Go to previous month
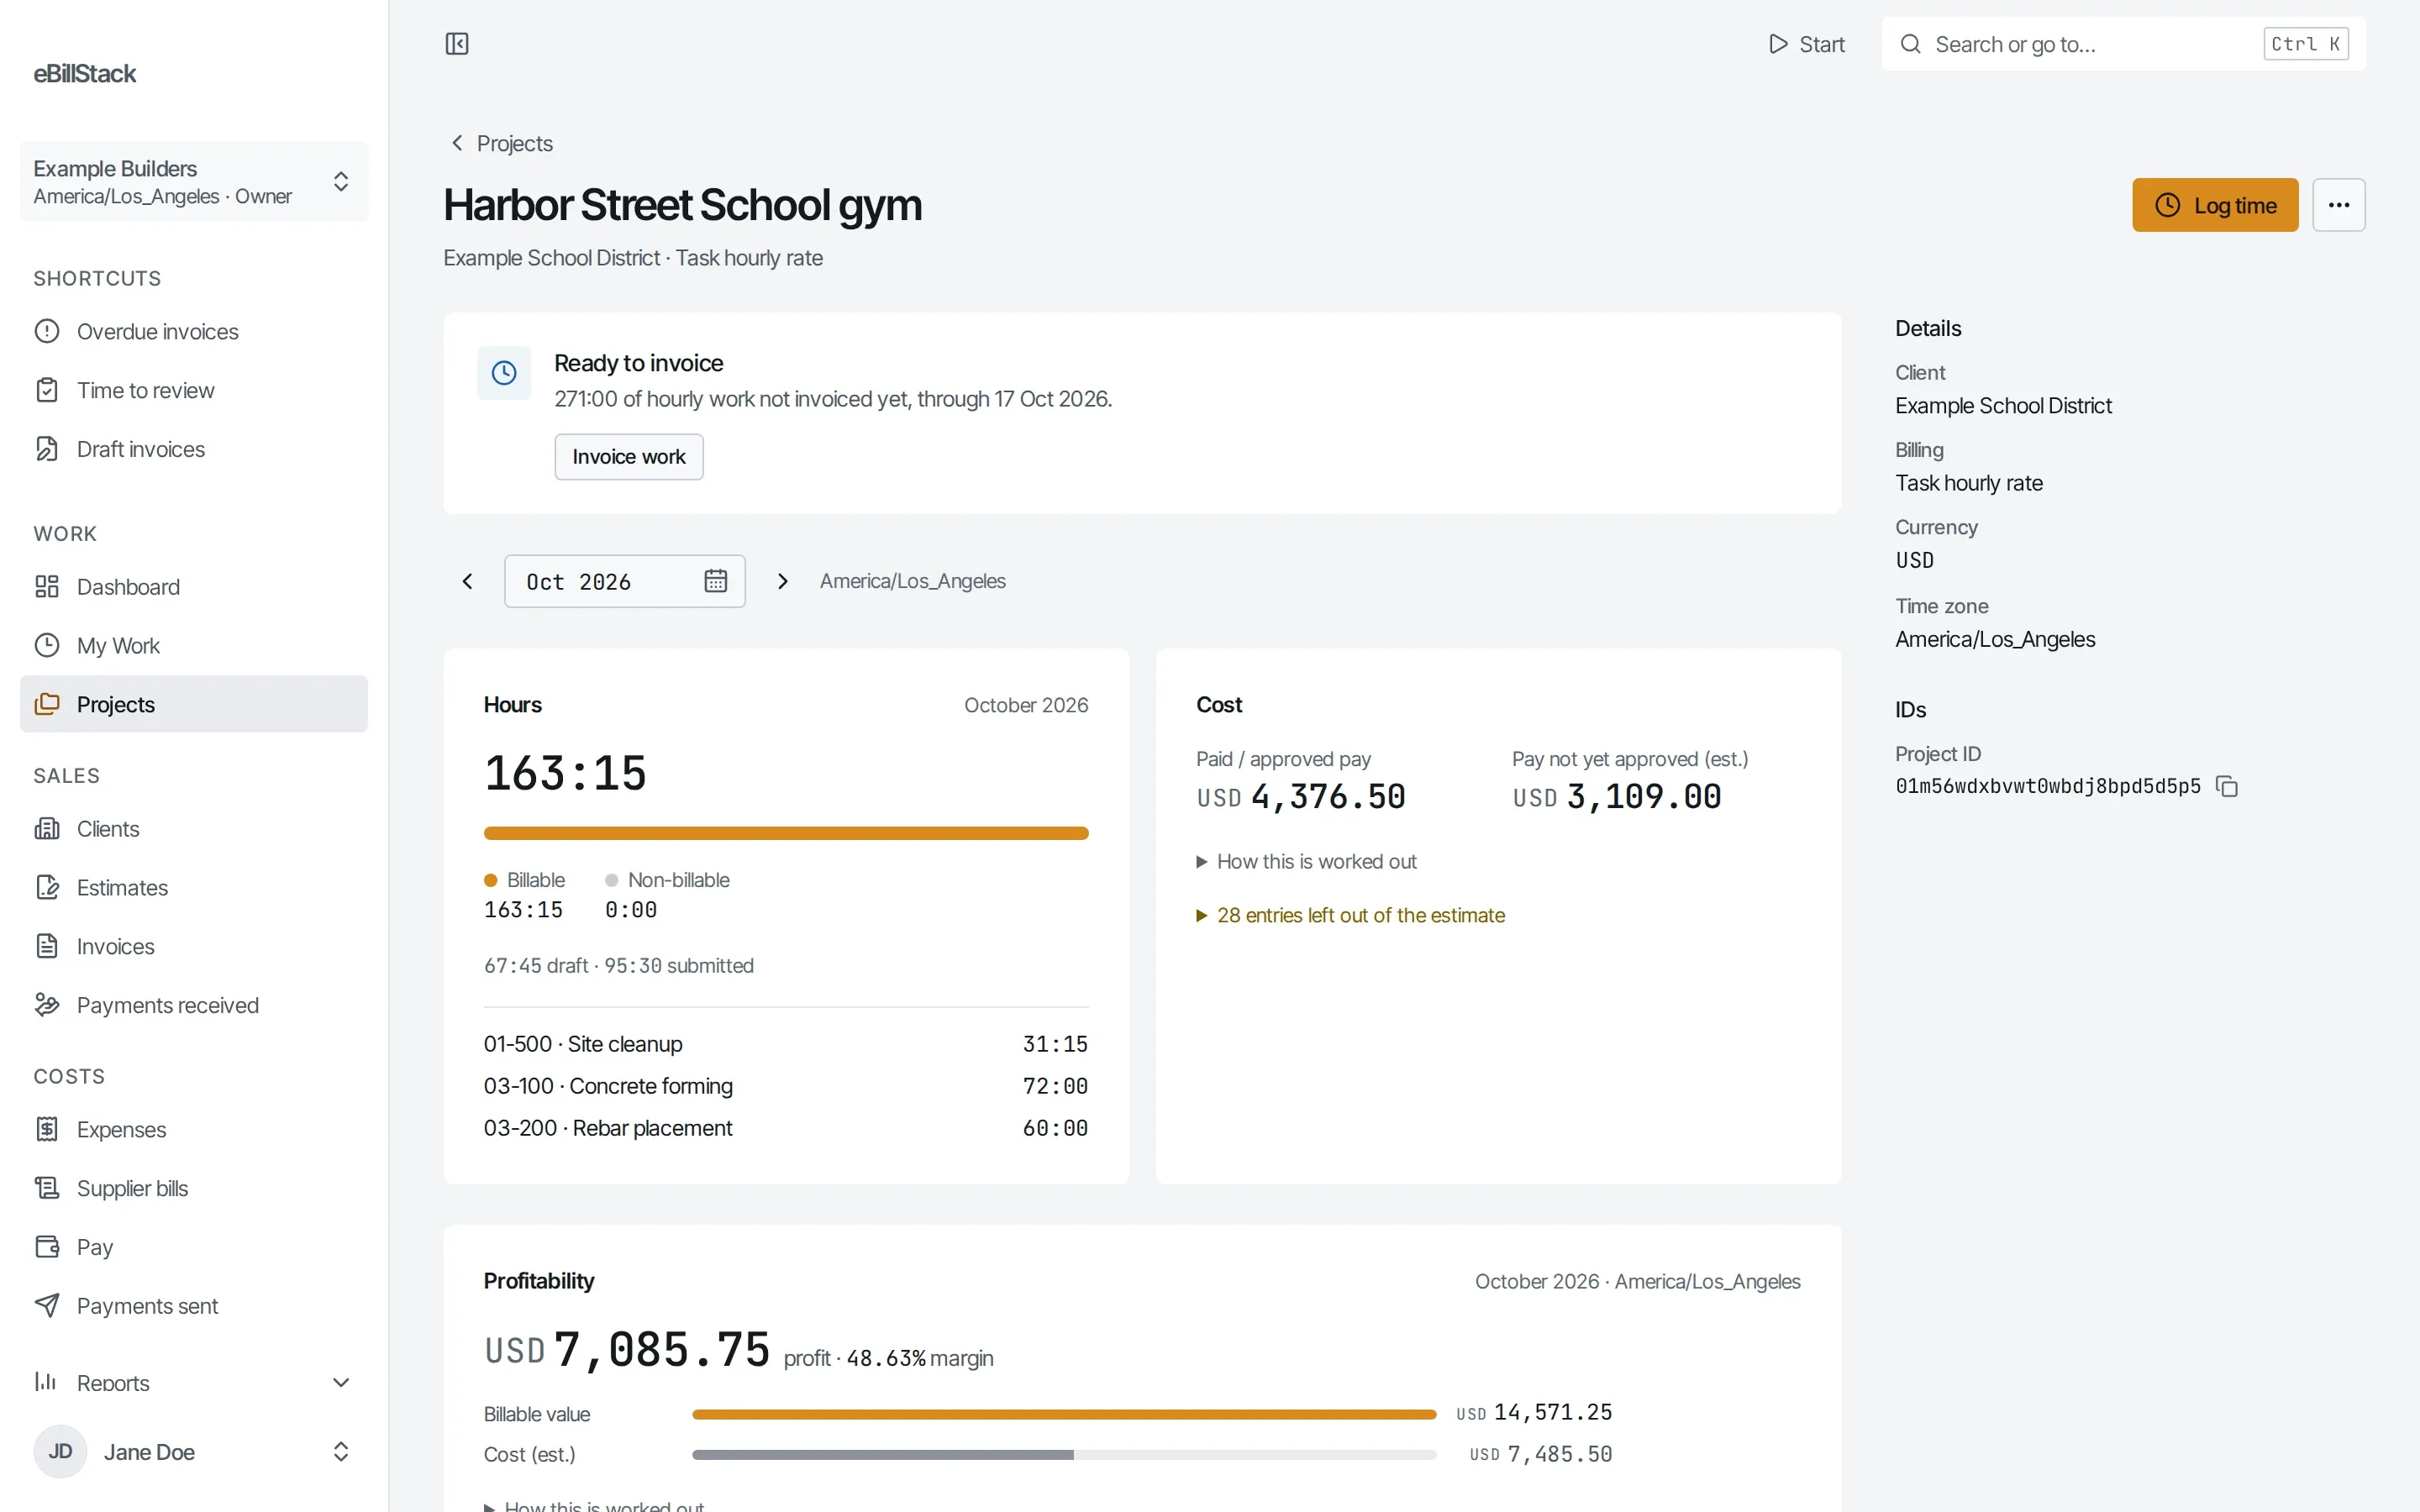The height and width of the screenshot is (1512, 2420). coord(467,581)
